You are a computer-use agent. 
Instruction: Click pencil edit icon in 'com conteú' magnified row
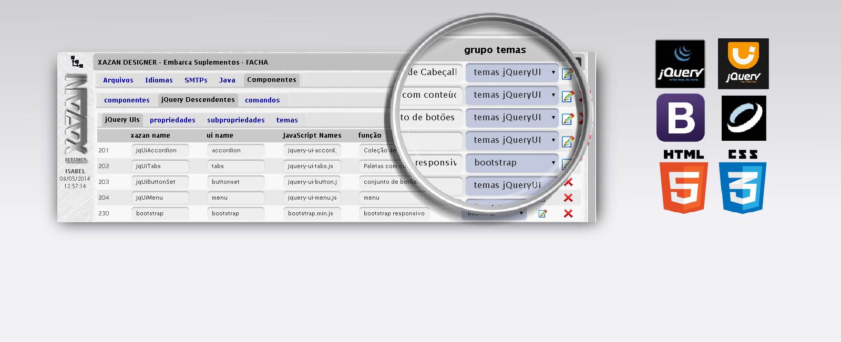(x=568, y=97)
